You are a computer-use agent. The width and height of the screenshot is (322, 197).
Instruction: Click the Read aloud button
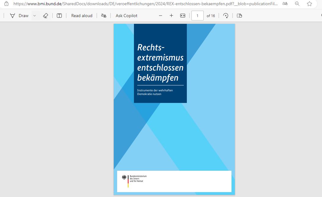[x=82, y=16]
